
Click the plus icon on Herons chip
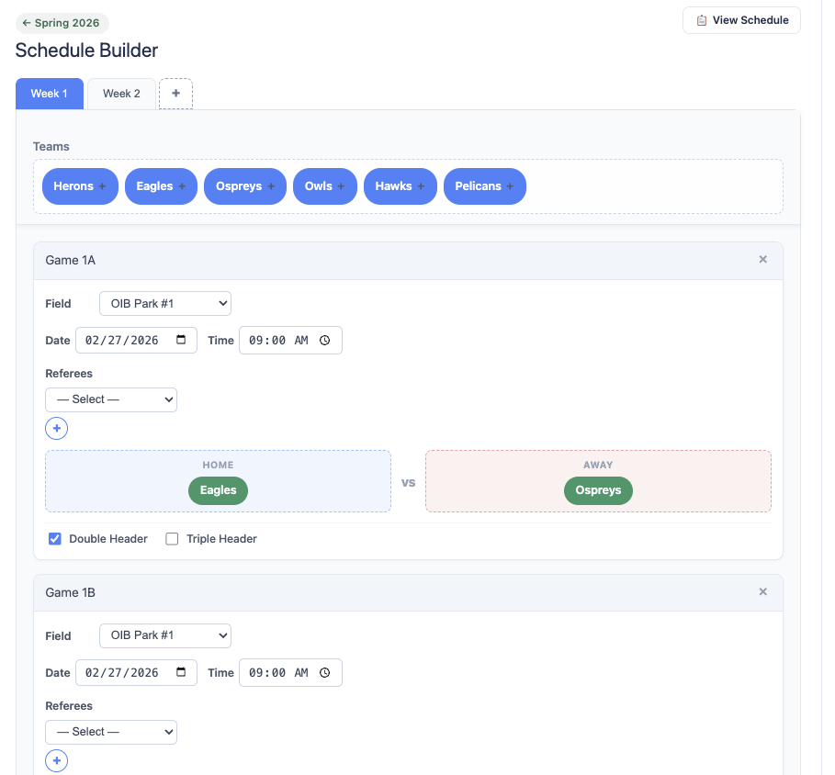coord(102,186)
